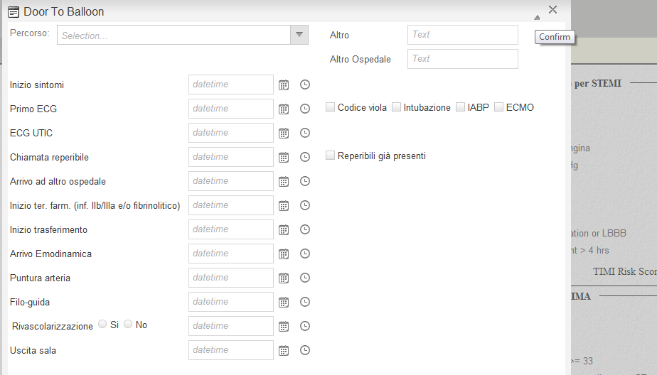Choose No for Rivascolarizzazione
The image size is (657, 375).
(128, 324)
